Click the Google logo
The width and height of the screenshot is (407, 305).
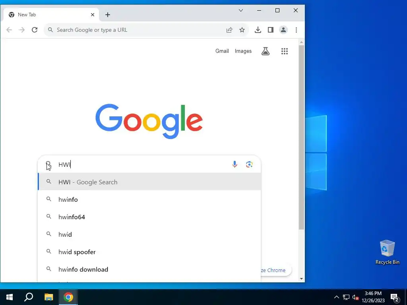click(x=149, y=121)
